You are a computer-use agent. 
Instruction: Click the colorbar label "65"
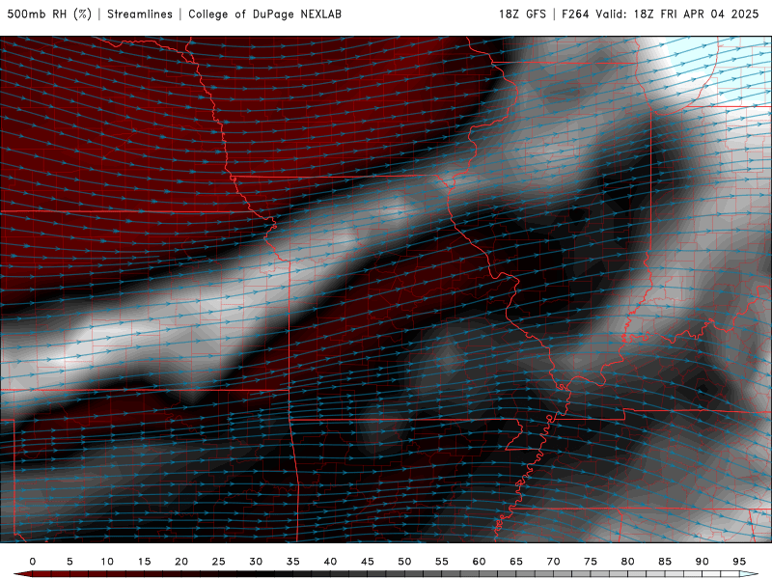(x=516, y=562)
